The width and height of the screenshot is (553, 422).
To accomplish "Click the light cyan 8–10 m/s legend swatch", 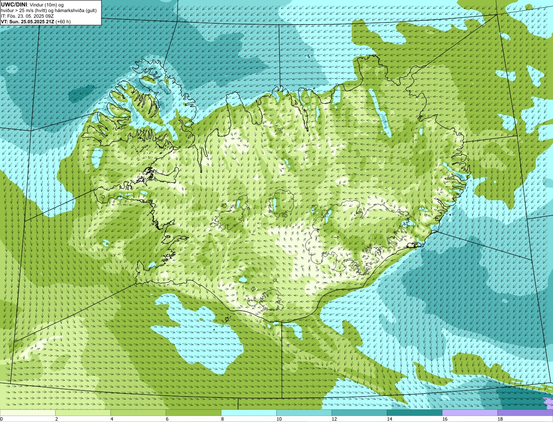I will [249, 413].
